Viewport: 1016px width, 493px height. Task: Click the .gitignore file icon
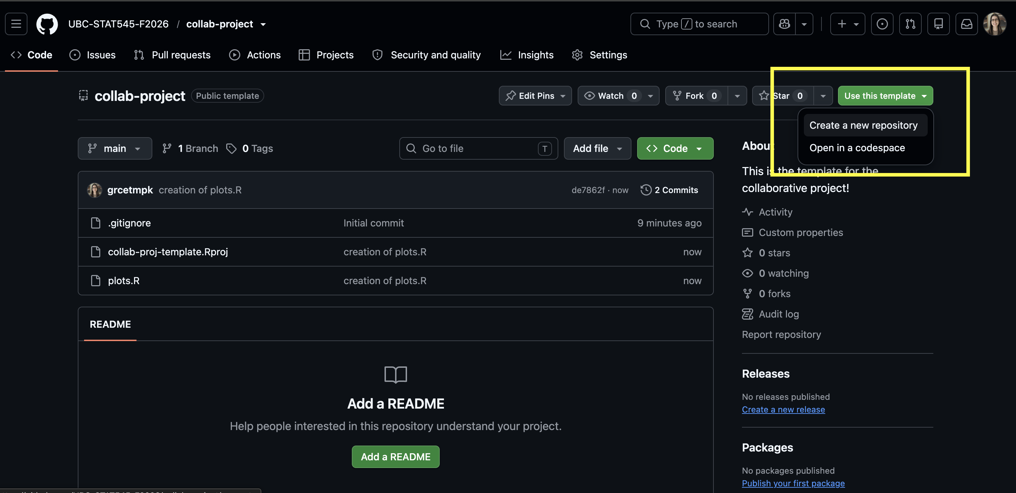coord(95,223)
